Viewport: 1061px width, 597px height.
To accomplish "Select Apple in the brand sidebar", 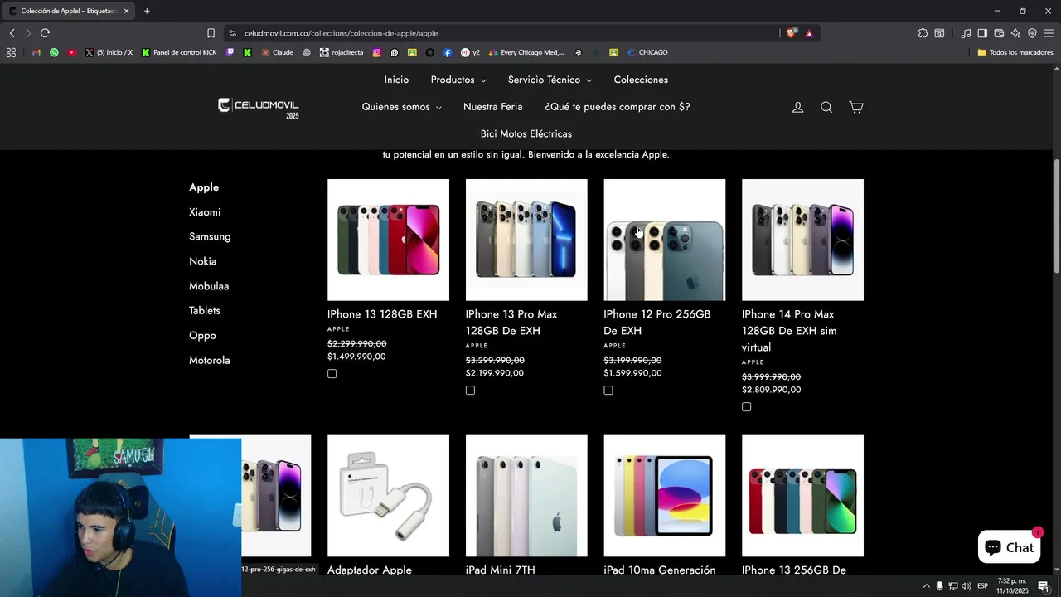I will pos(204,187).
